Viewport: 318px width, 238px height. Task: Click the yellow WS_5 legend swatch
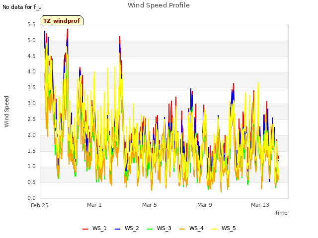click(214, 229)
